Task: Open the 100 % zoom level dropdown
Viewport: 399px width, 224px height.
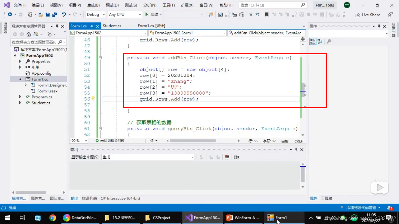Action: pos(79,141)
